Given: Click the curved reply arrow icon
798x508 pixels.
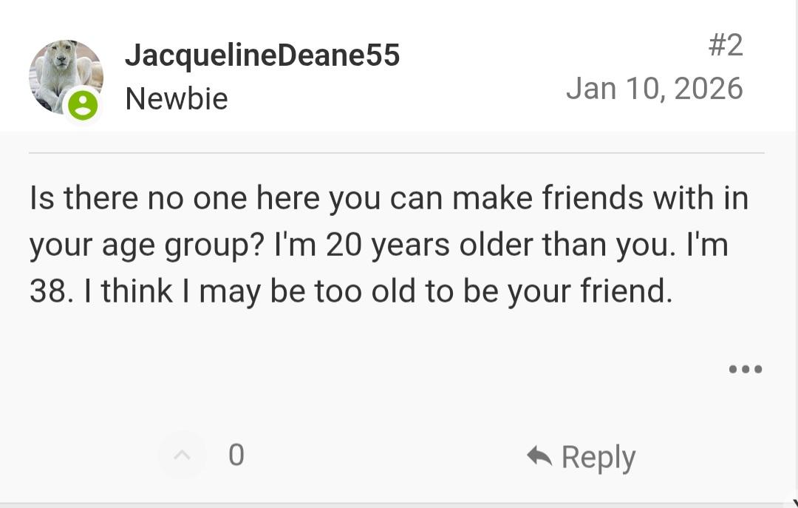Looking at the screenshot, I should [x=539, y=455].
